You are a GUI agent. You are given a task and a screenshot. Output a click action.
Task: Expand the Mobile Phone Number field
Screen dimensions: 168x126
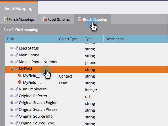12,62
